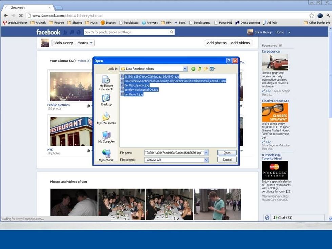Open account dropdown arrow next to Home
Viewport: 332px width, 249px height.
(x=289, y=32)
